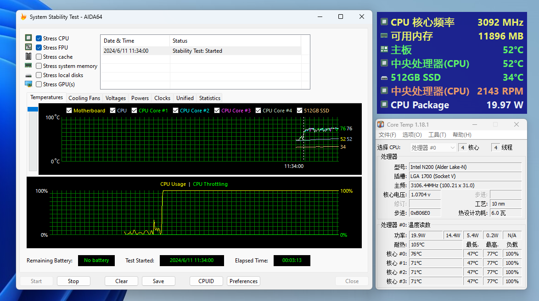
Task: Stop the stability test
Action: click(73, 281)
